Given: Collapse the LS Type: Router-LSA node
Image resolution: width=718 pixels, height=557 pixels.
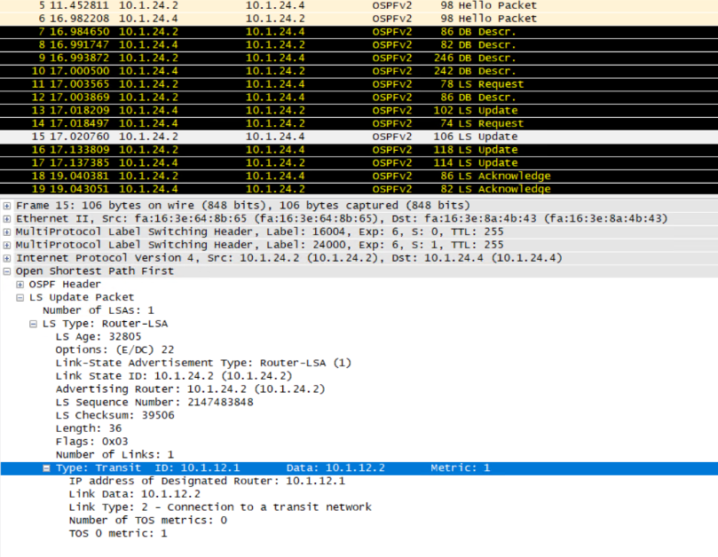Looking at the screenshot, I should click(34, 324).
